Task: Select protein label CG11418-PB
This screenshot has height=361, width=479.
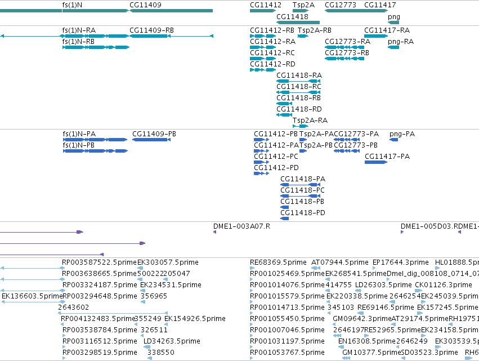Action: point(302,202)
